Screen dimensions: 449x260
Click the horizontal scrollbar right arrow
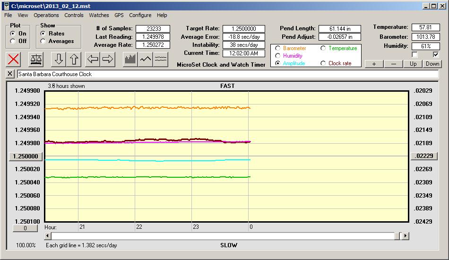pos(404,236)
